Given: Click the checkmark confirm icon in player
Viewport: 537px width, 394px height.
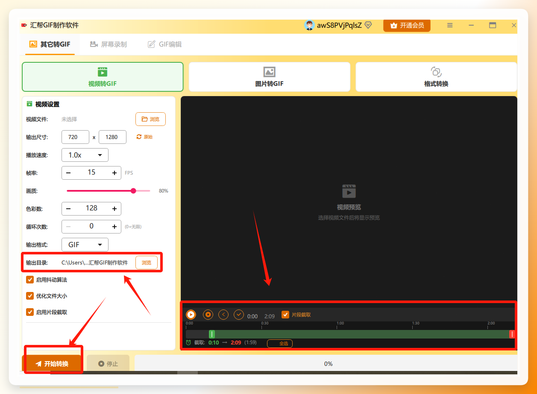Looking at the screenshot, I should [x=239, y=315].
